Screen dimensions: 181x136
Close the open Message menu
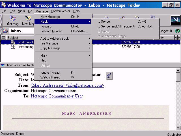click(x=42, y=11)
